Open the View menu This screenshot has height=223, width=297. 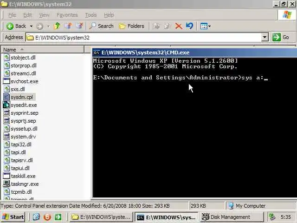[x=44, y=15]
